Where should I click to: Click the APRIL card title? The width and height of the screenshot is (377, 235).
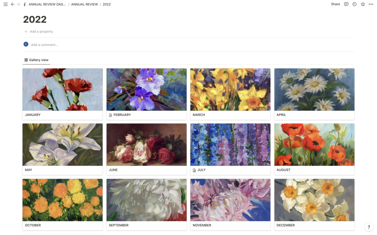[x=281, y=115]
